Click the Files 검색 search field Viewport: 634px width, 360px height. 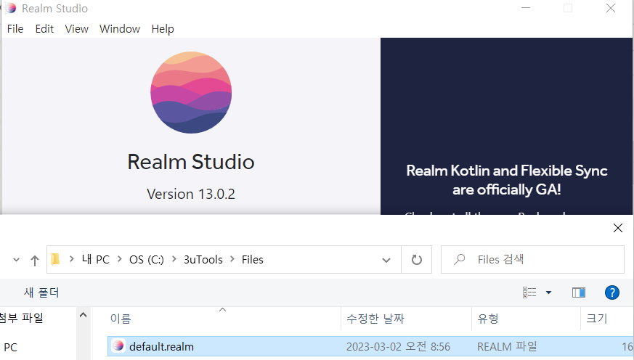click(532, 259)
